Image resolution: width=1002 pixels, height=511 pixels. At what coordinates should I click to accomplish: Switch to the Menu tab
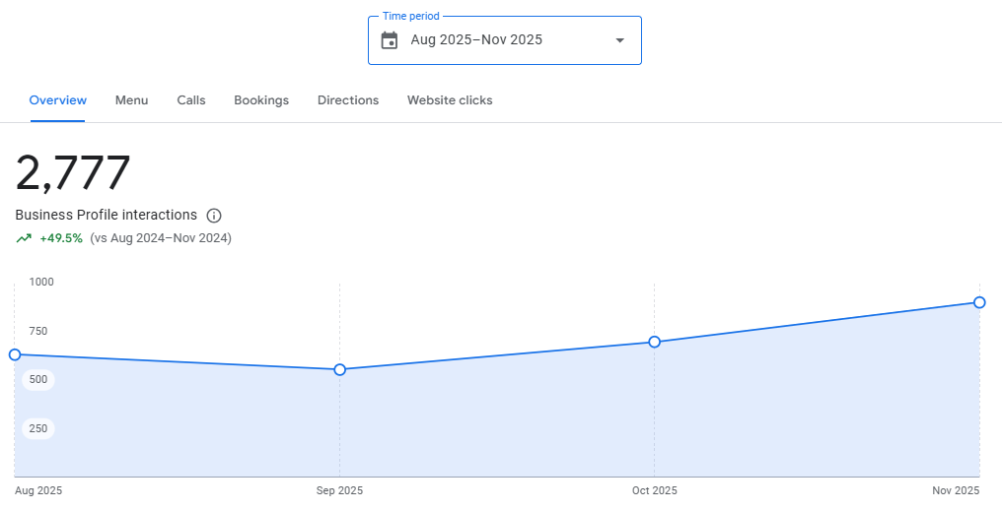point(131,100)
